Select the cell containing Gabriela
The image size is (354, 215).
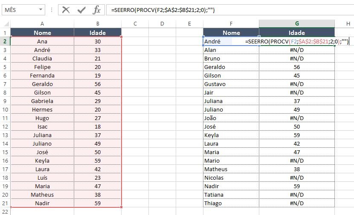pyautogui.click(x=42, y=101)
